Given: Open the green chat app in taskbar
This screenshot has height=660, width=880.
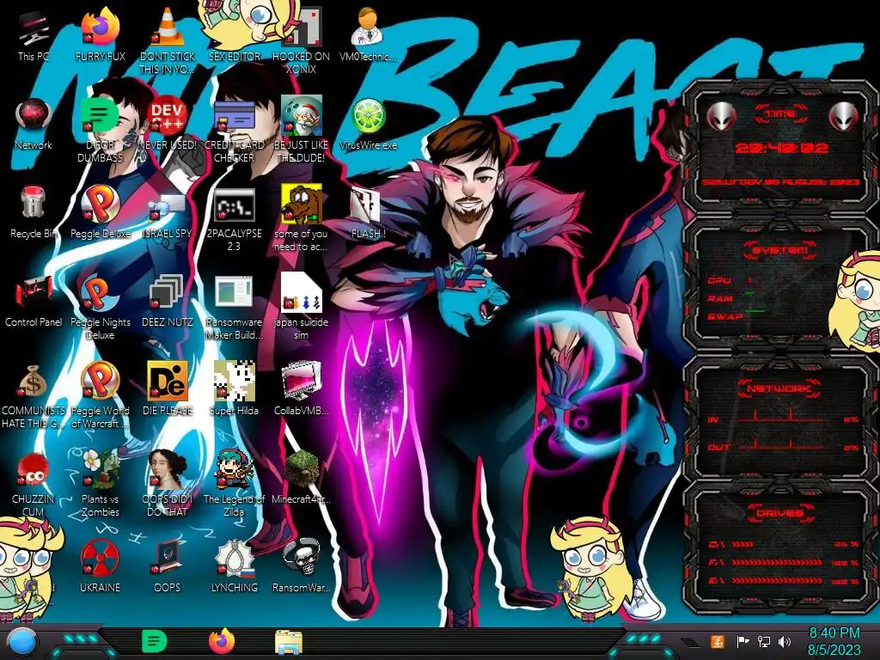Looking at the screenshot, I should 155,641.
